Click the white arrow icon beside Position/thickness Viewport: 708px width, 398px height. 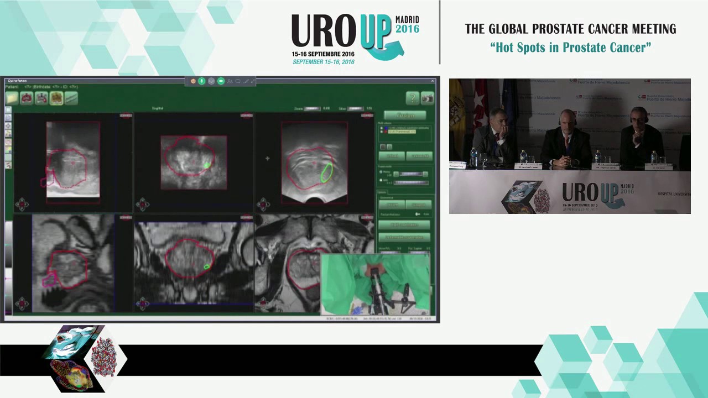418,214
